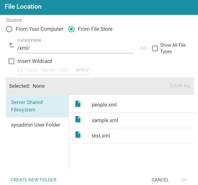Cancel the File Location dialog
Image resolution: width=198 pixels, height=185 pixels.
tap(160, 180)
